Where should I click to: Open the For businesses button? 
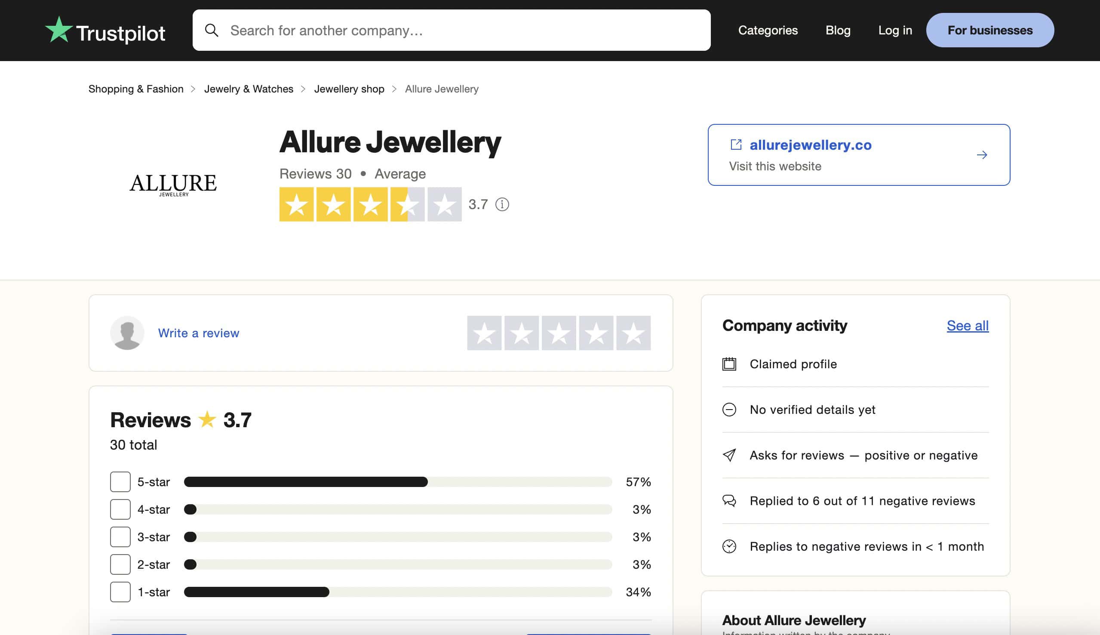pyautogui.click(x=990, y=30)
